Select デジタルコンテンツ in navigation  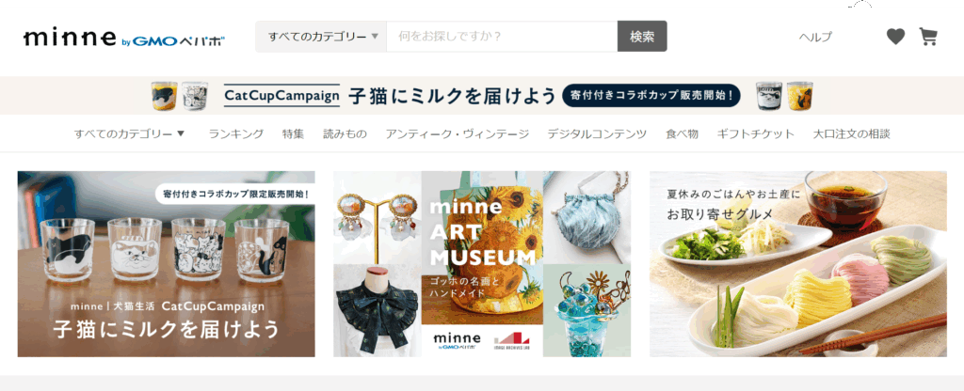tap(597, 133)
